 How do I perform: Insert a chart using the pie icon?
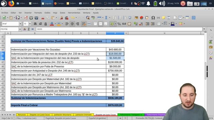[x=141, y=18]
